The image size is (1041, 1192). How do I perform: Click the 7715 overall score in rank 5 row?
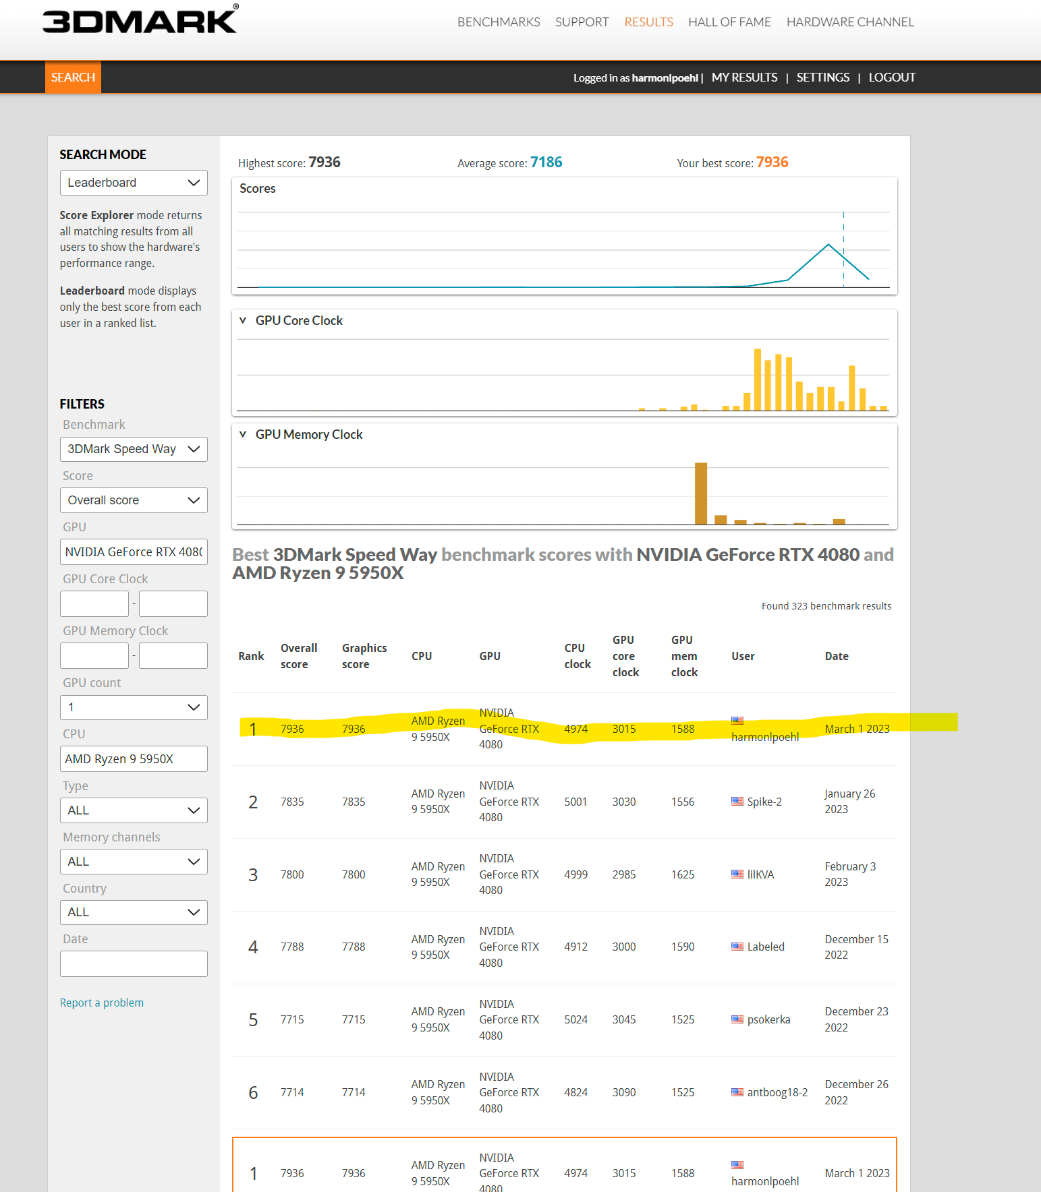coord(292,1019)
